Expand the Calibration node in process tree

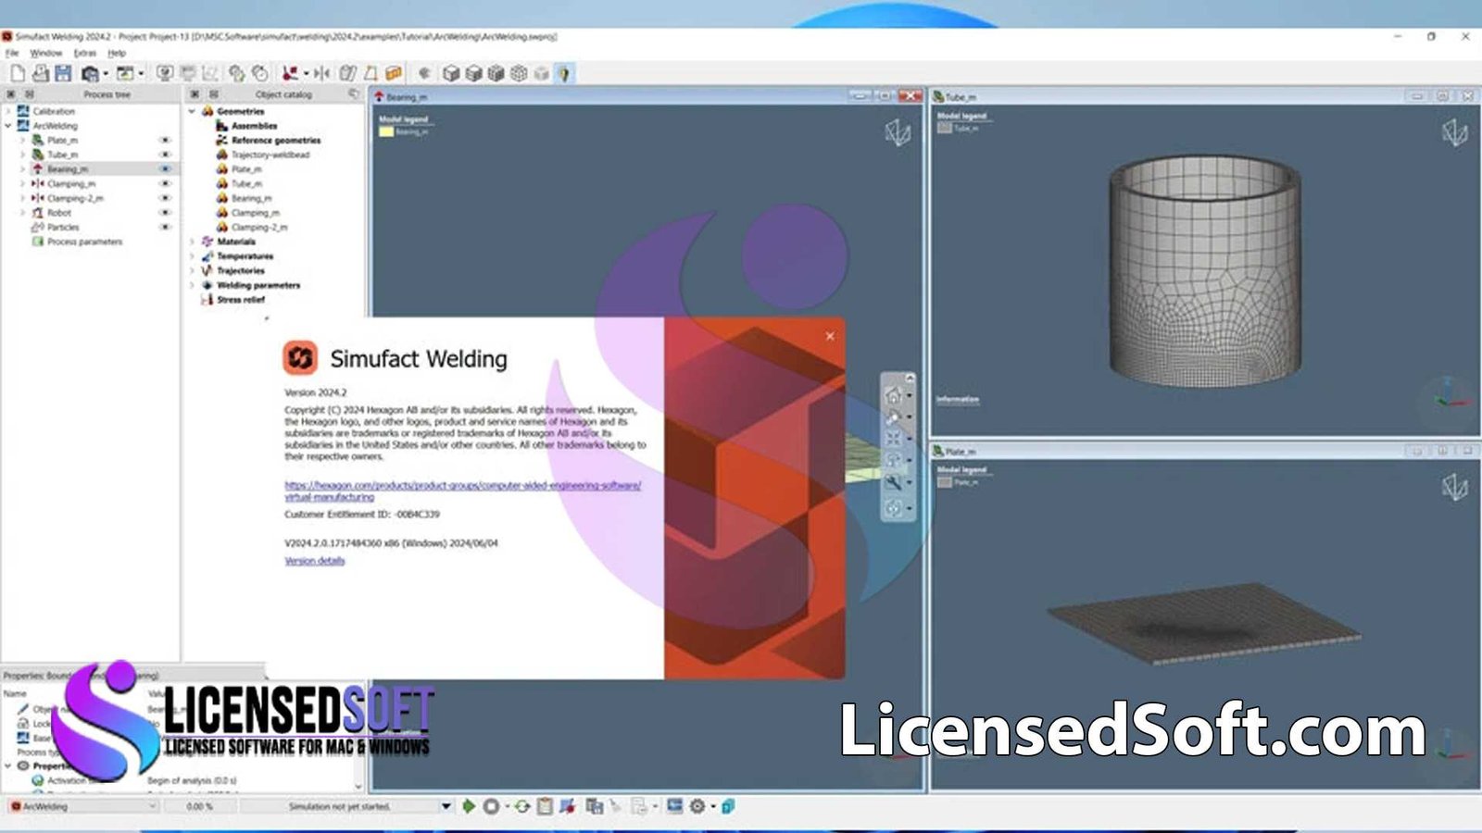click(x=9, y=111)
